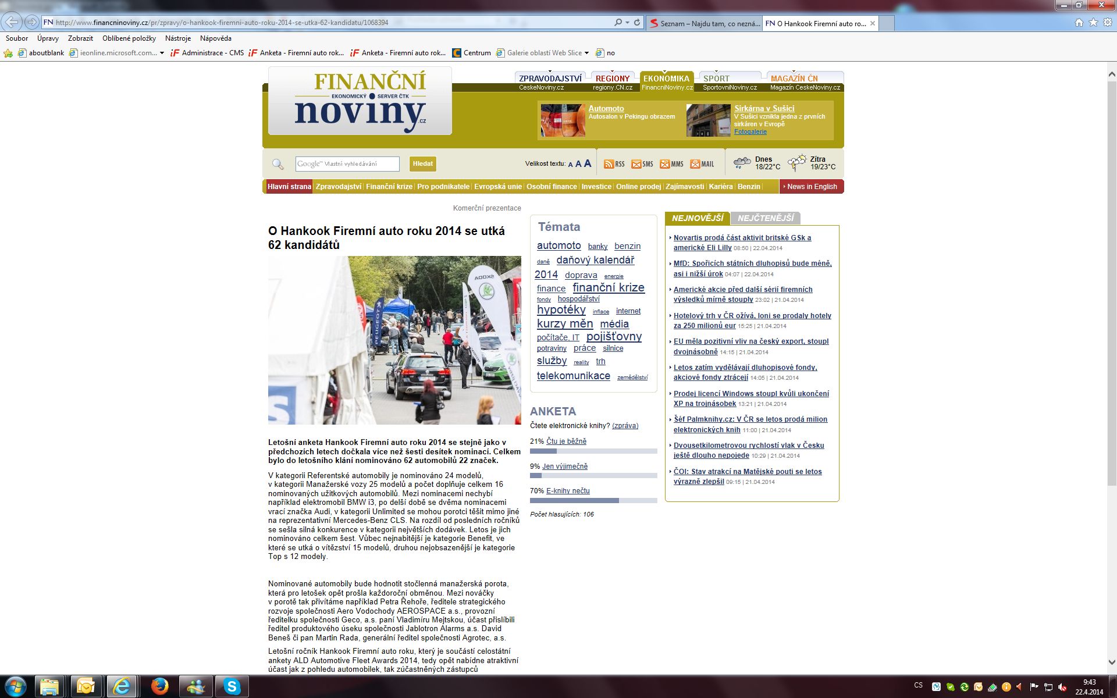
Task: Open the Úpravy menu
Action: [x=48, y=38]
